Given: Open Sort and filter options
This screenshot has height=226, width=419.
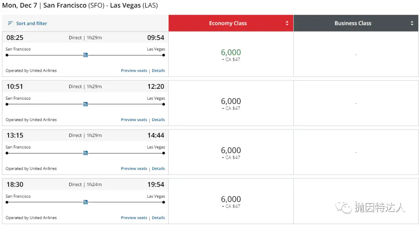Looking at the screenshot, I should 31,23.
